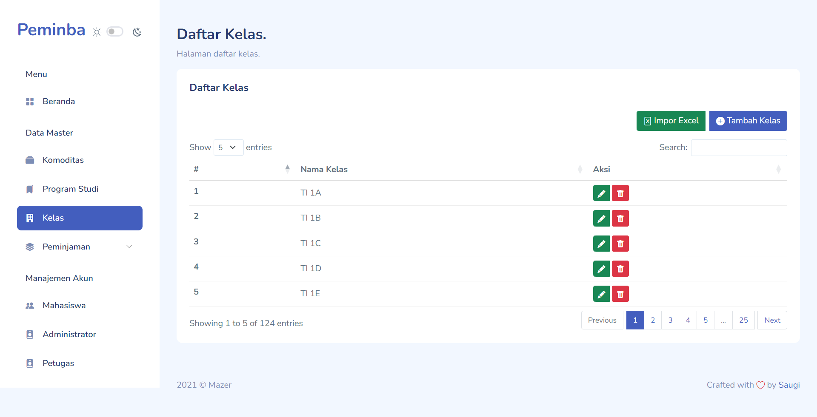Click the Beranda grid icon

30,102
